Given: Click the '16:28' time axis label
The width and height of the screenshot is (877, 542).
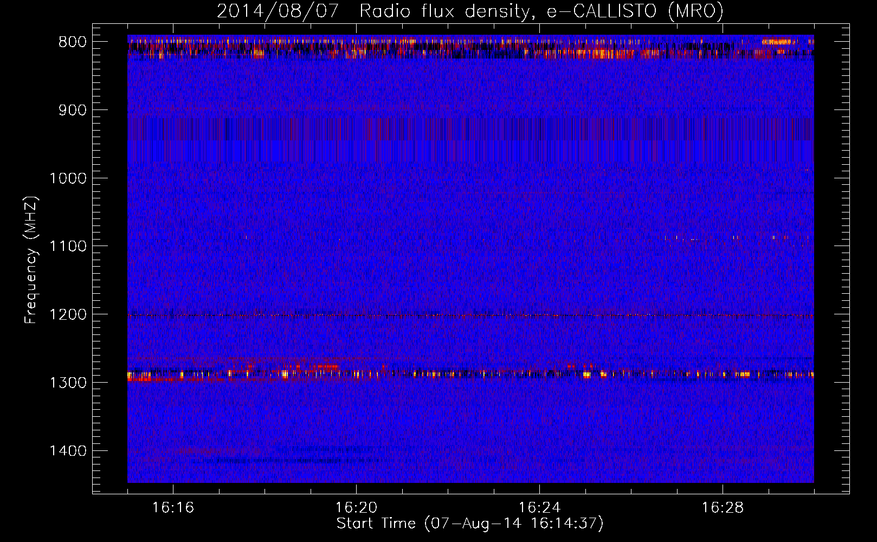Looking at the screenshot, I should 723,507.
